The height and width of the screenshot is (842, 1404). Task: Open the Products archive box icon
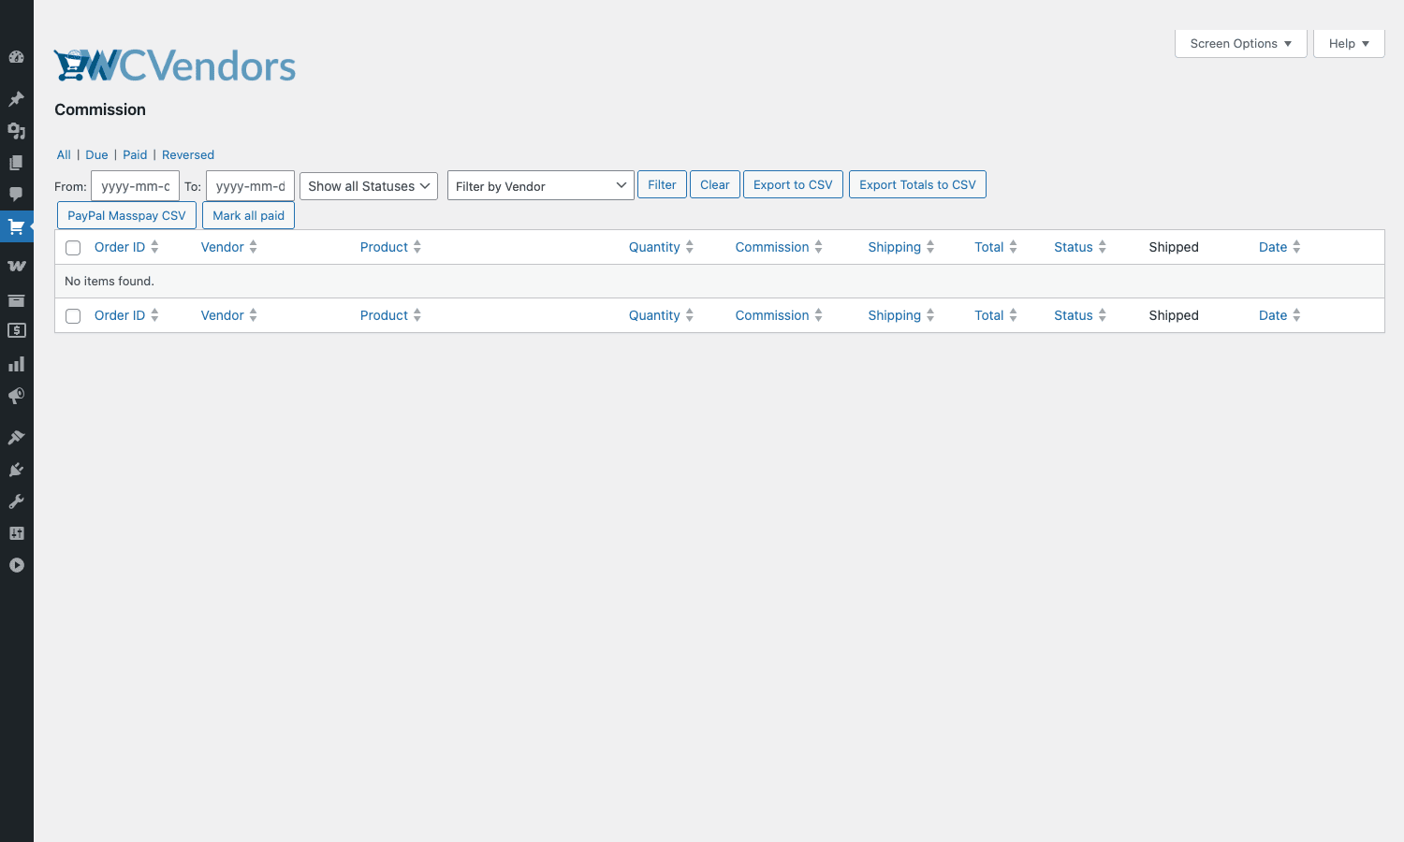pos(16,300)
